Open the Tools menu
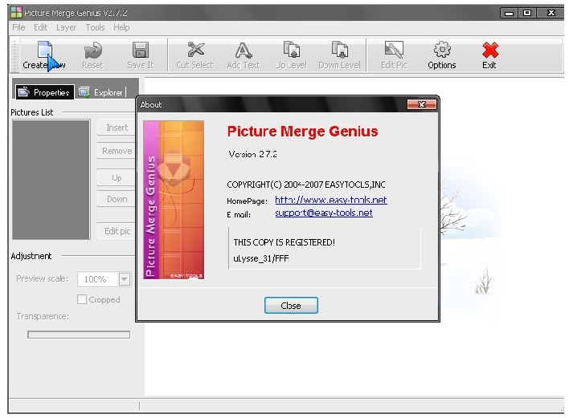The image size is (569, 418). coord(95,27)
